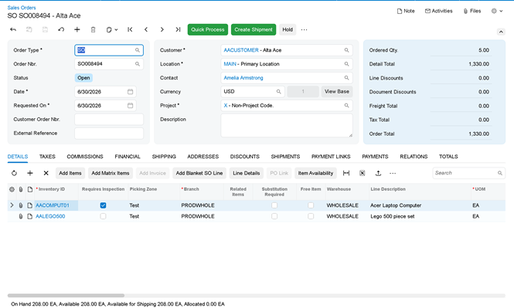Click the grid Search box
Screen dimensions: 514x308
[x=468, y=173]
